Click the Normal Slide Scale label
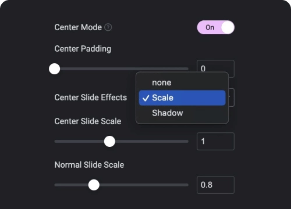The image size is (291, 209). pos(89,165)
